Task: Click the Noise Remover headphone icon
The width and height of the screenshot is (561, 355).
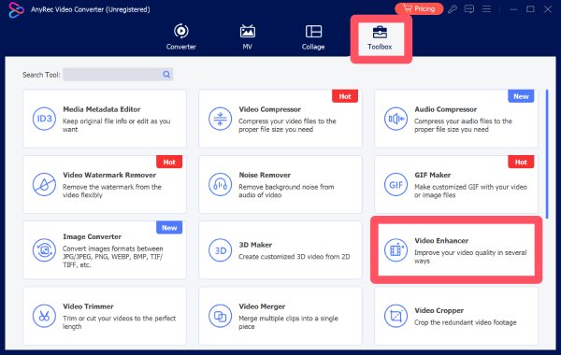Action: [x=220, y=184]
